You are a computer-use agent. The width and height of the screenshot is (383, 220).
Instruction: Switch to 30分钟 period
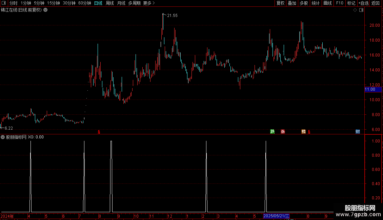pos(69,3)
